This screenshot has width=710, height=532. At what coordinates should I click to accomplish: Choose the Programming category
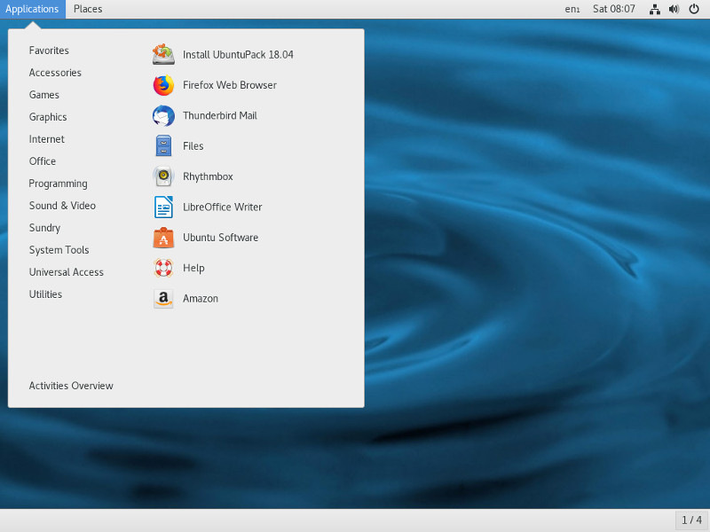pyautogui.click(x=58, y=184)
